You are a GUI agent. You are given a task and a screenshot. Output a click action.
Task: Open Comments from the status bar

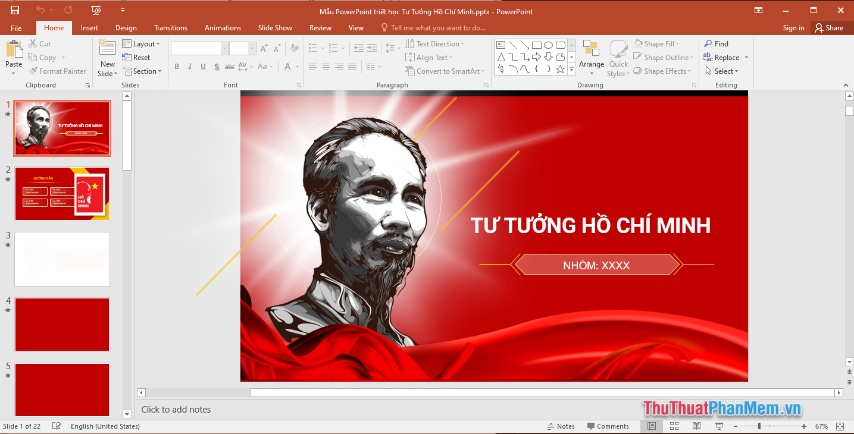pyautogui.click(x=609, y=426)
